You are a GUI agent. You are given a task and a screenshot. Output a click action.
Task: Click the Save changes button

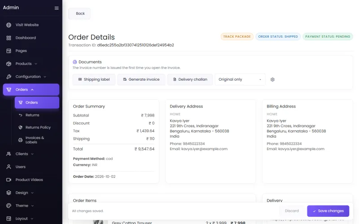[328, 211]
